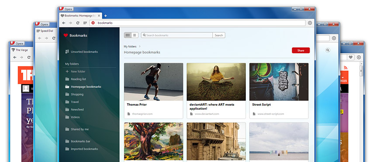The height and width of the screenshot is (162, 373).
Task: Open a new tab with plus icon
Action: pyautogui.click(x=106, y=16)
